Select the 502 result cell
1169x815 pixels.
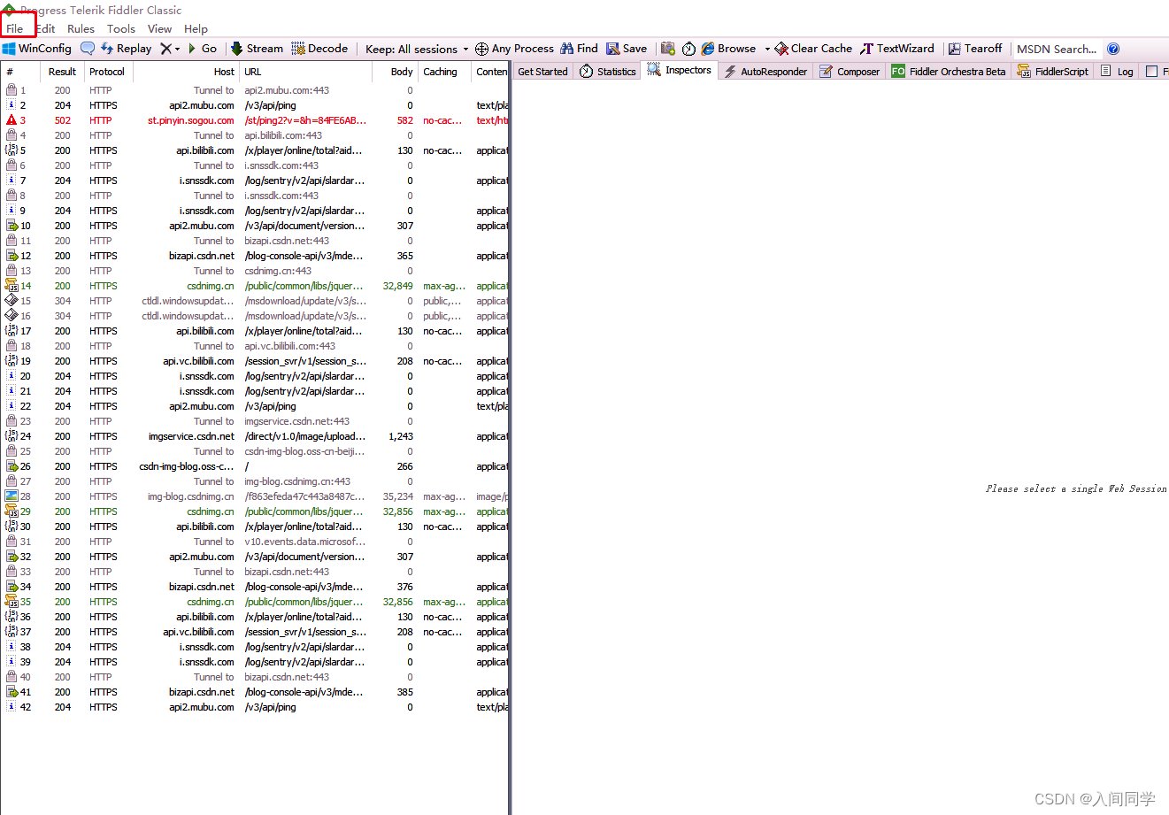coord(63,120)
